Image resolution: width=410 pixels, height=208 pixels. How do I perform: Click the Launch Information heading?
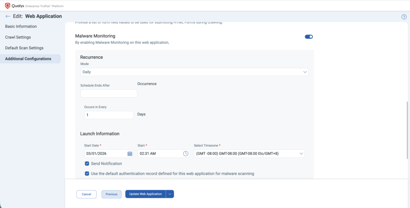coord(100,134)
